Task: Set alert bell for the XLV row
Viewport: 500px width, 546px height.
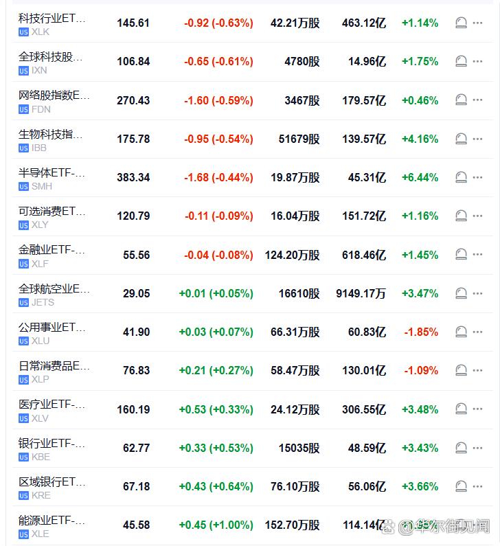Action: pyautogui.click(x=461, y=409)
